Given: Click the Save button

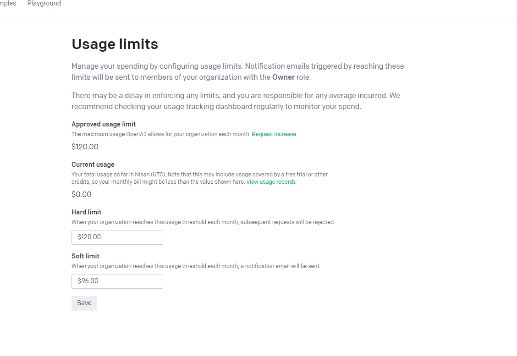Looking at the screenshot, I should [x=84, y=303].
